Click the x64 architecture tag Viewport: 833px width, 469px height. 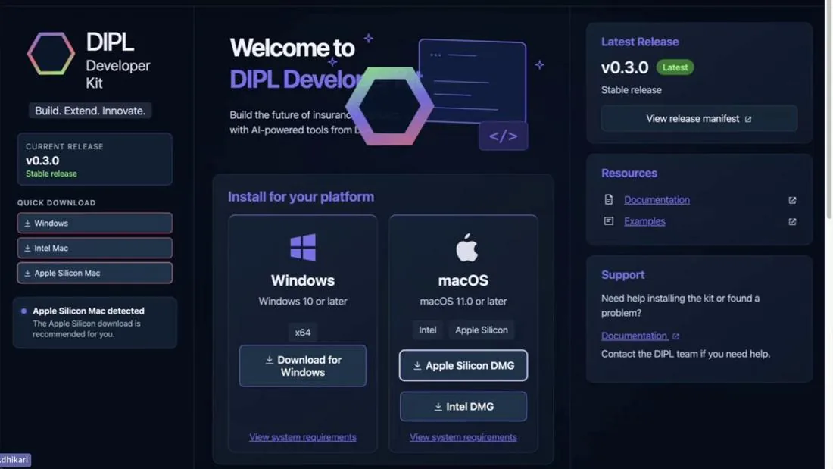click(303, 333)
